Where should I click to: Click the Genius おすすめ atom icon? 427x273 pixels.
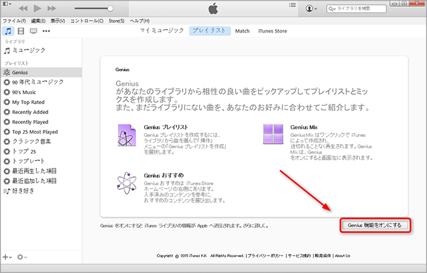(127, 183)
